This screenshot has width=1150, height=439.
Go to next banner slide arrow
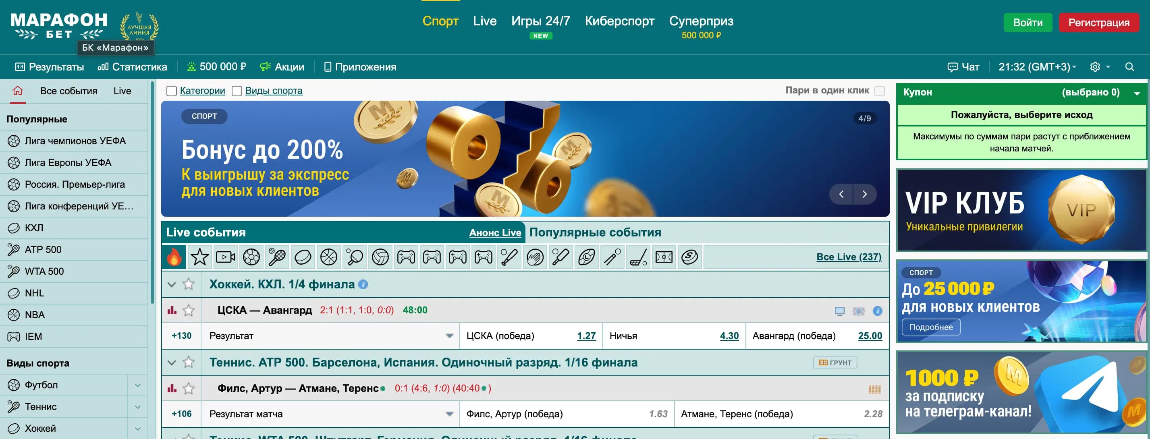[865, 194]
